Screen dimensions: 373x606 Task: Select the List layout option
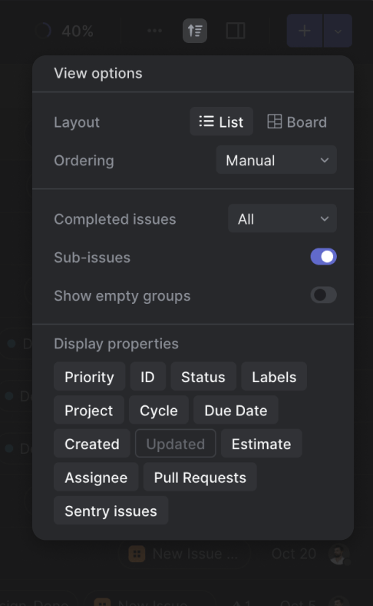click(x=221, y=122)
